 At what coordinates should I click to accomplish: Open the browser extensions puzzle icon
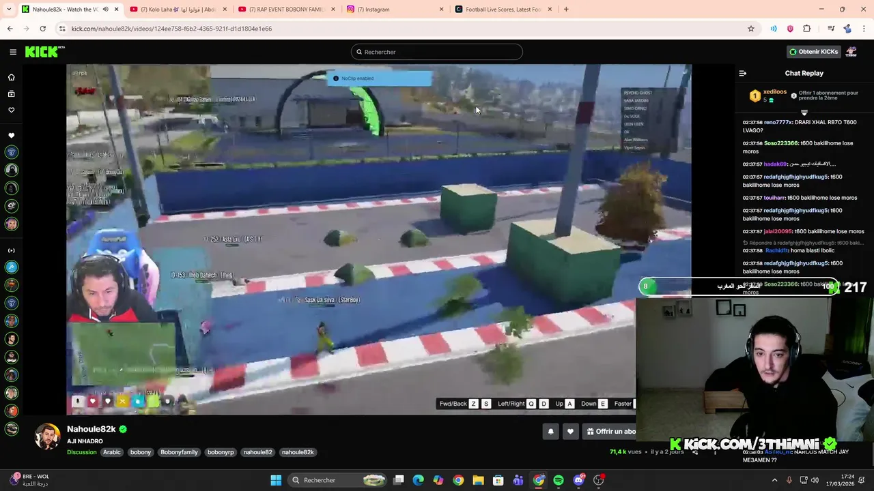[806, 29]
